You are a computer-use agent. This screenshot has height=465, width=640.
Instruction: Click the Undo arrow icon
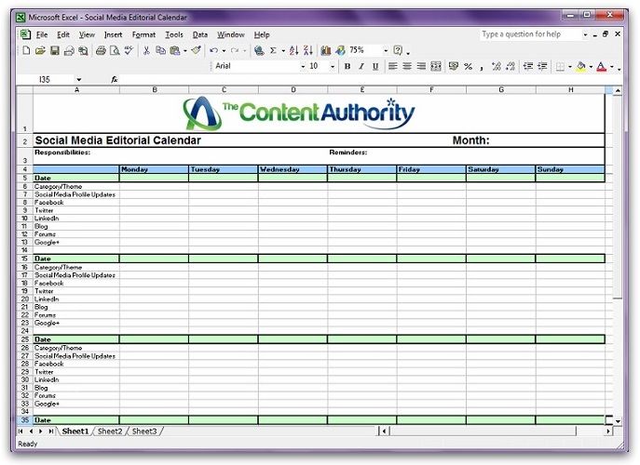(x=213, y=50)
